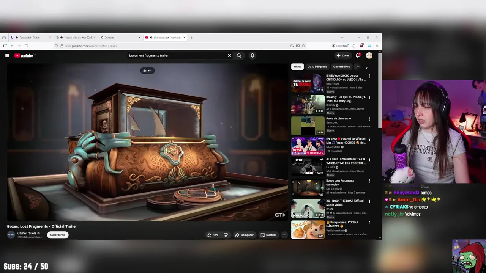Click the Boxes: Lost Fragments - Official Trailer title
The height and width of the screenshot is (273, 486).
(42, 226)
